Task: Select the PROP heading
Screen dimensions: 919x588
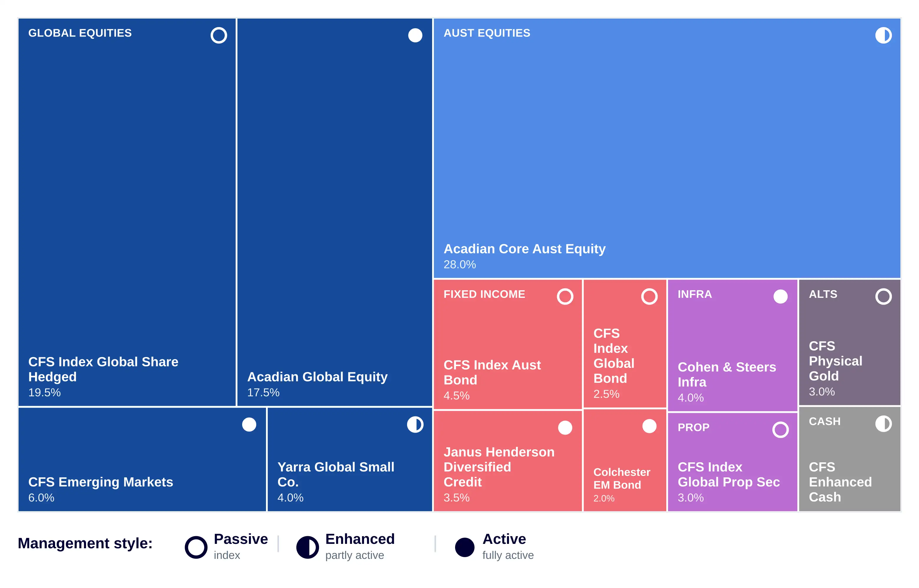Action: click(694, 428)
